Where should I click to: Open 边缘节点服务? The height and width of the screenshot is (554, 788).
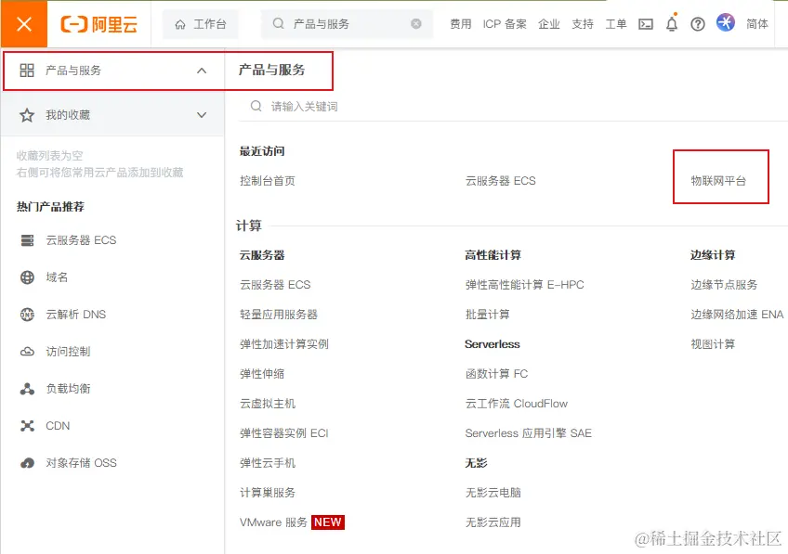click(x=724, y=285)
